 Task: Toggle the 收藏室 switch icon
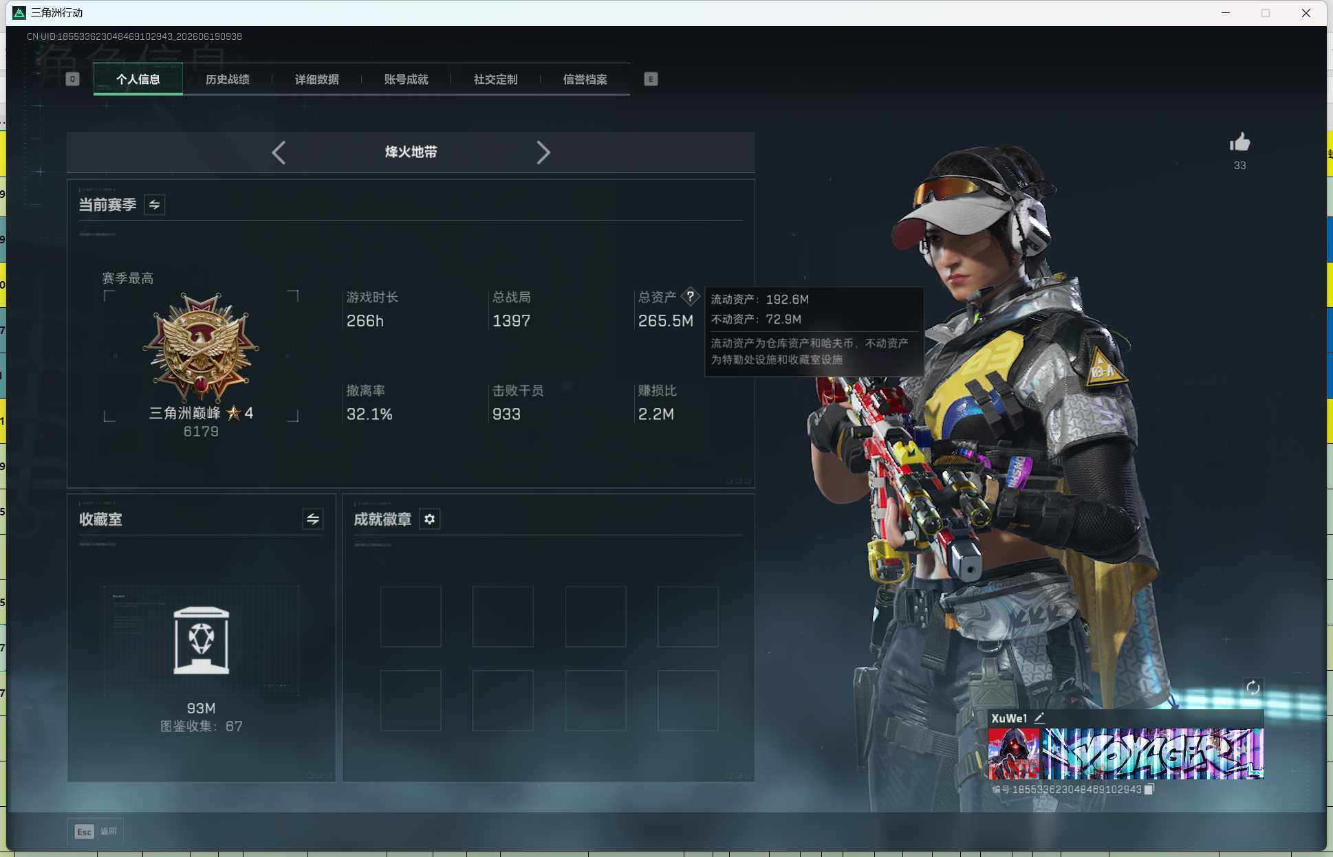tap(312, 519)
